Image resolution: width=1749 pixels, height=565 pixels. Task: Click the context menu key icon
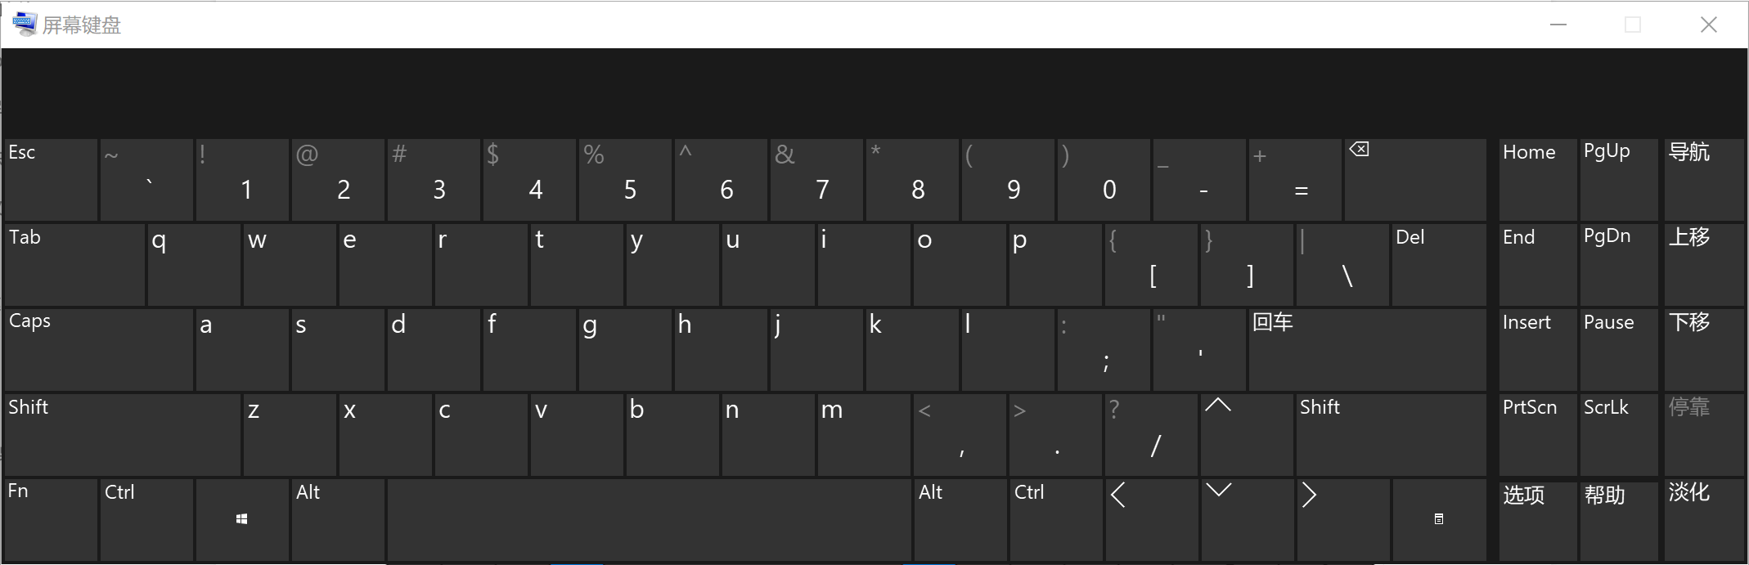[1439, 519]
